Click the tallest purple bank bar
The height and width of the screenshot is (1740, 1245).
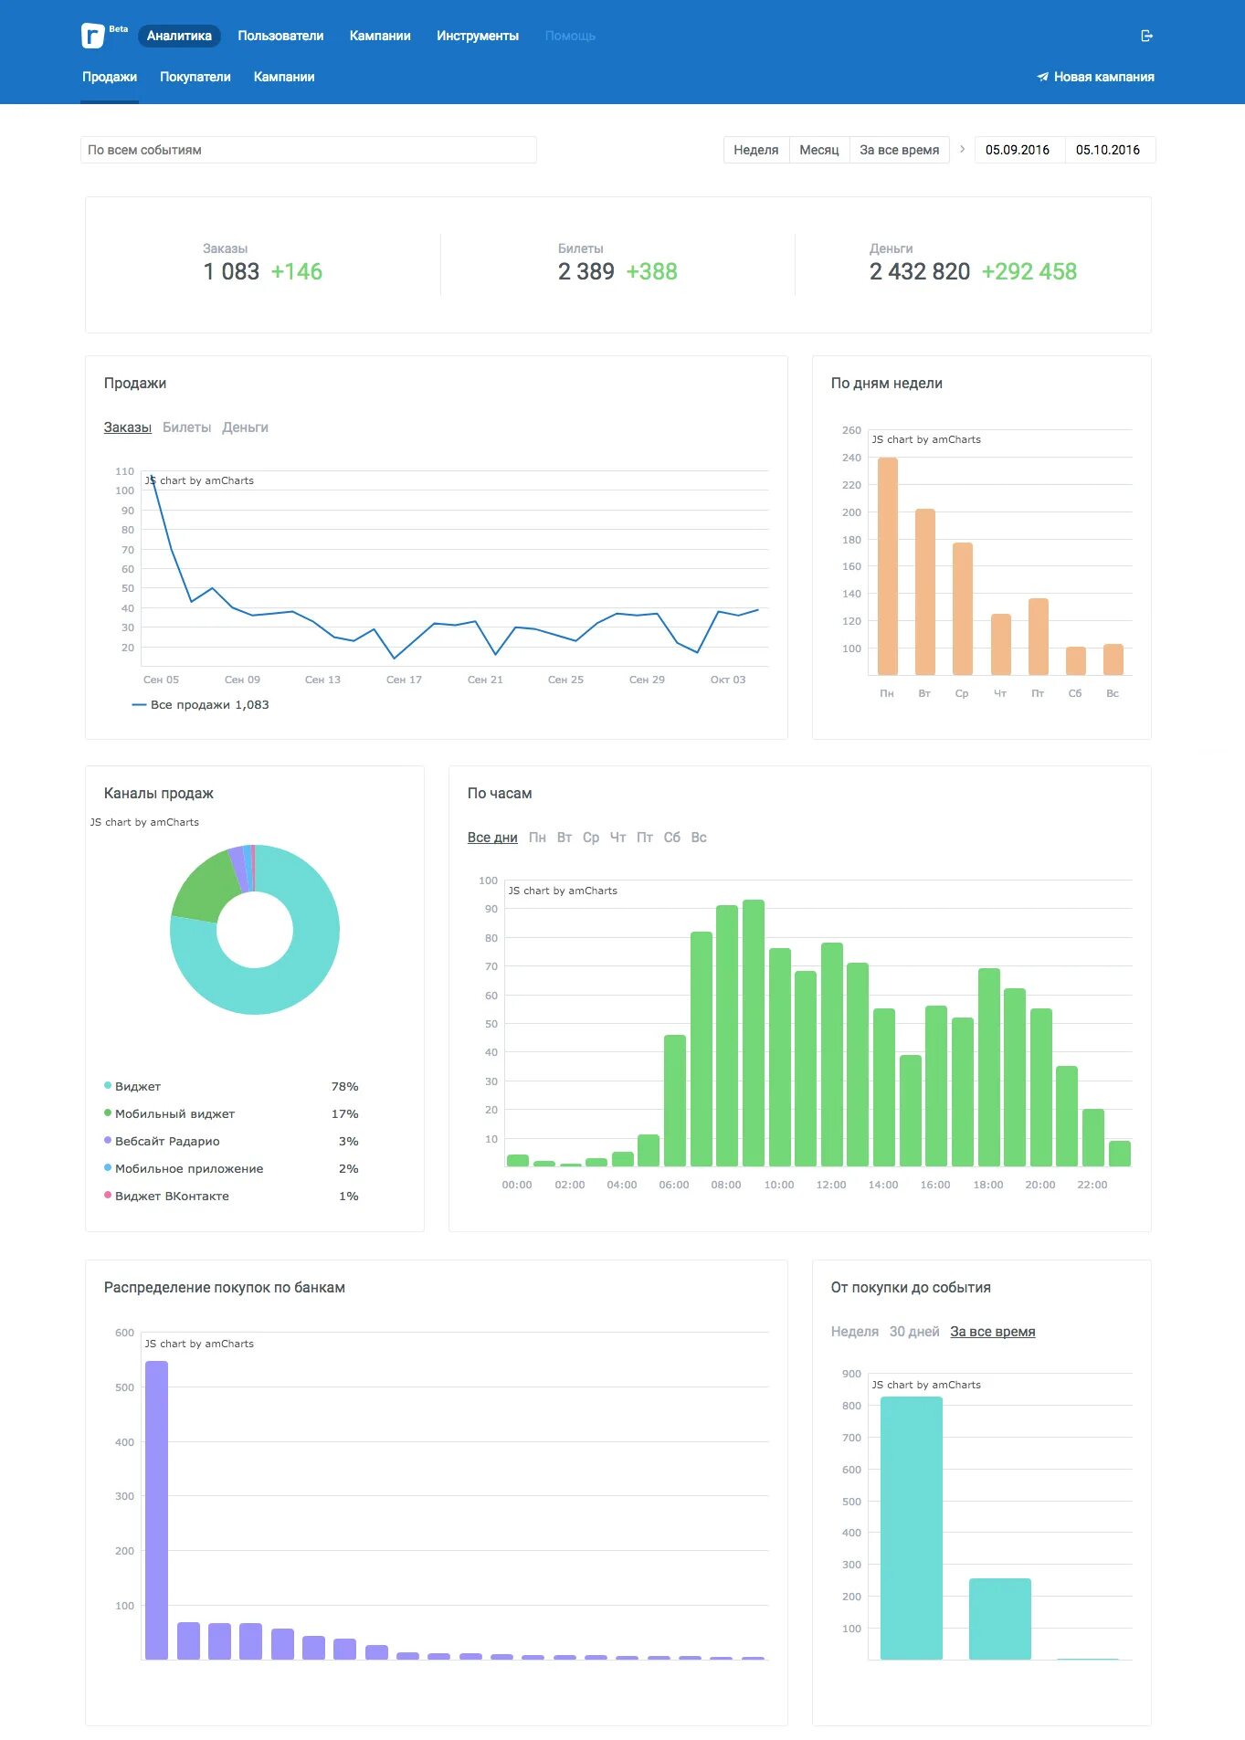(x=157, y=1510)
